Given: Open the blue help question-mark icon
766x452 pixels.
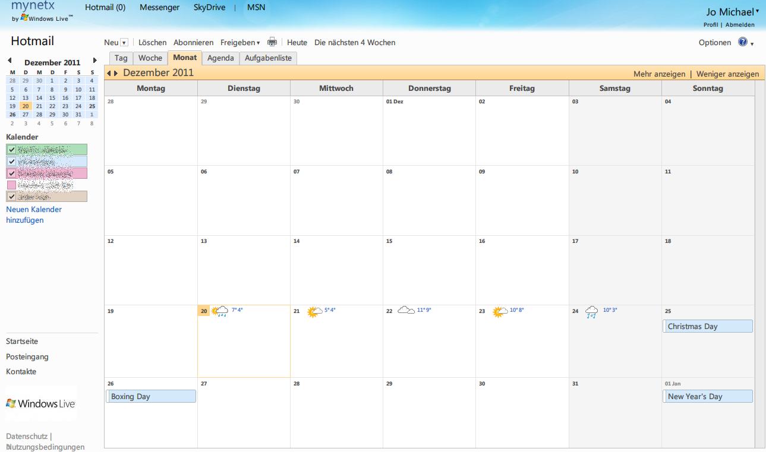Looking at the screenshot, I should 742,42.
